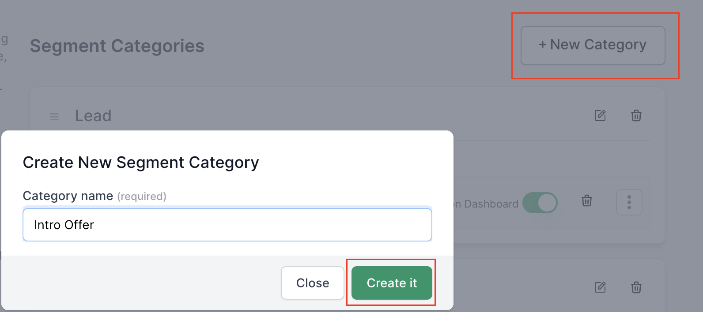Click the Create New Segment Category title
703x312 pixels.
click(x=141, y=163)
